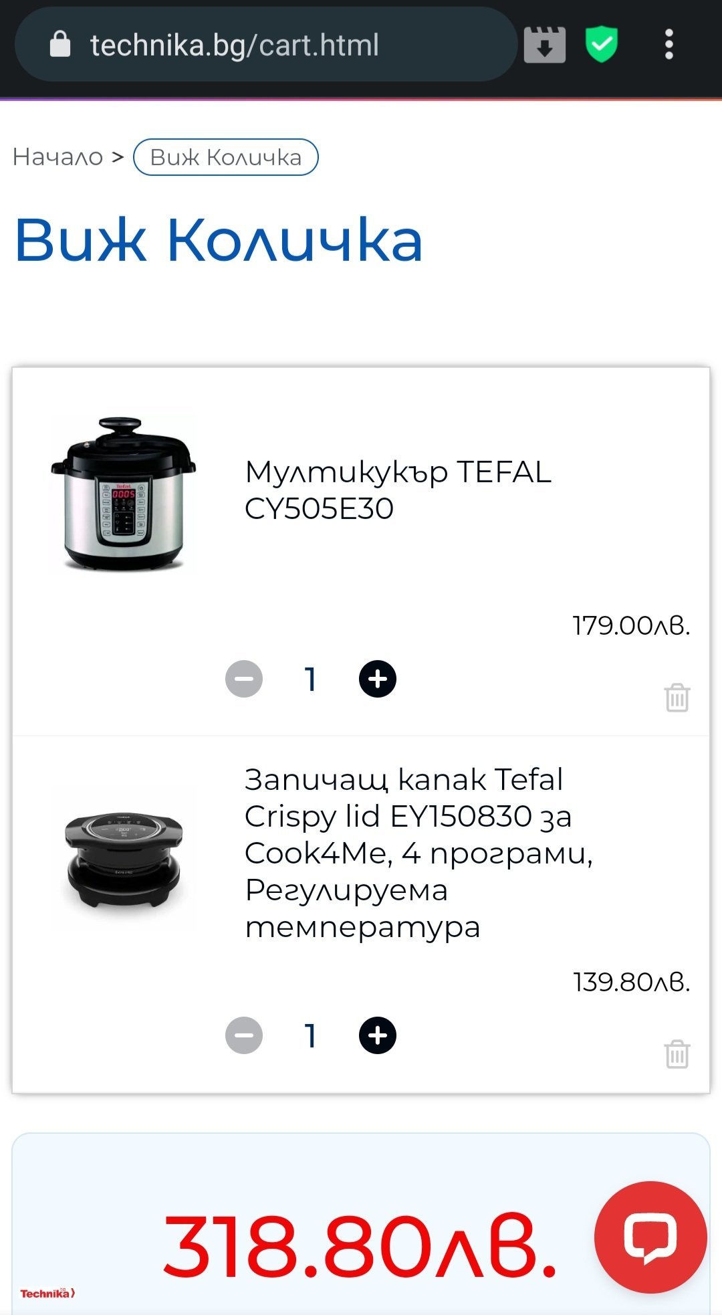The width and height of the screenshot is (722, 1315).
Task: Tap the padlock icon in the address bar
Action: pos(60,45)
